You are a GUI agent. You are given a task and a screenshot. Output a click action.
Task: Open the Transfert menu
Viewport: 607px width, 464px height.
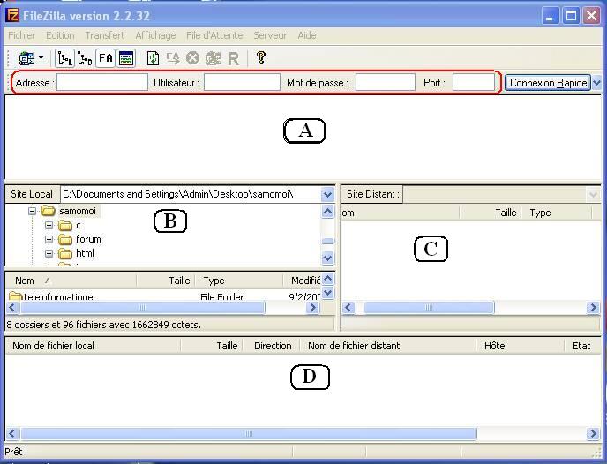(105, 35)
